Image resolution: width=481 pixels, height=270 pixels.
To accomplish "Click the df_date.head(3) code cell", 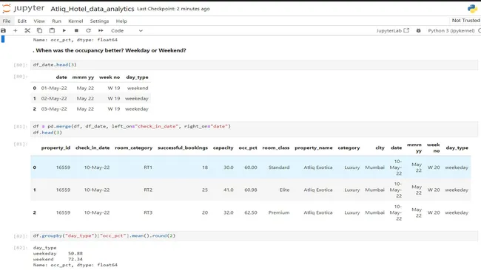I will point(254,65).
